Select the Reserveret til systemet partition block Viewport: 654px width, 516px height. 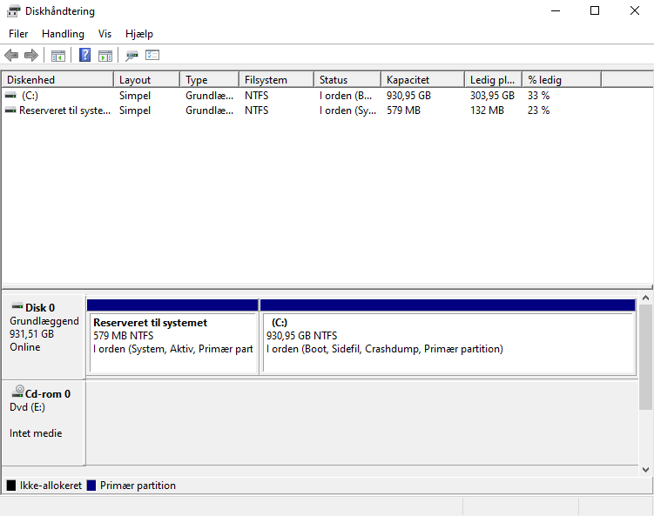point(172,337)
